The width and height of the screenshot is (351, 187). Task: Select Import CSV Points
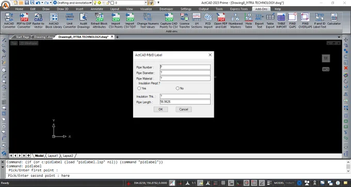click(116, 21)
